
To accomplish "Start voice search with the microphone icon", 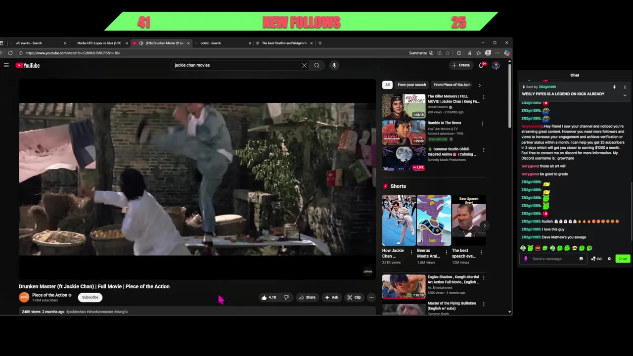I will [x=334, y=65].
